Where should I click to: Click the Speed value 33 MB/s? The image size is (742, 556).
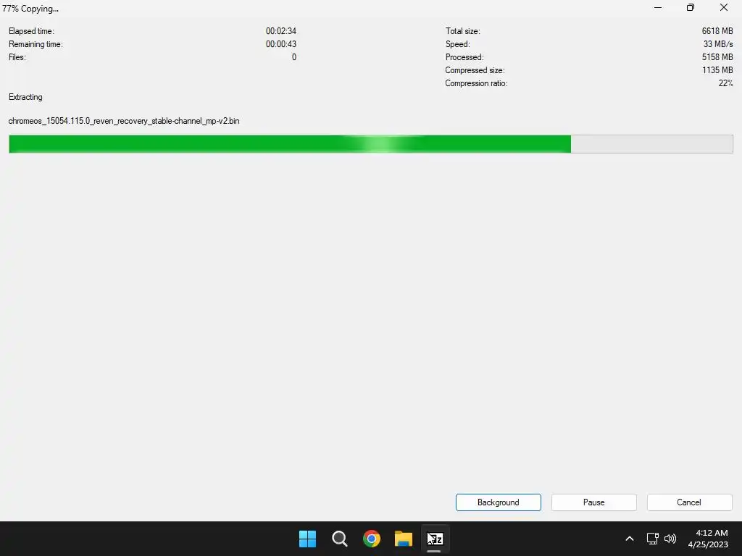click(x=718, y=44)
